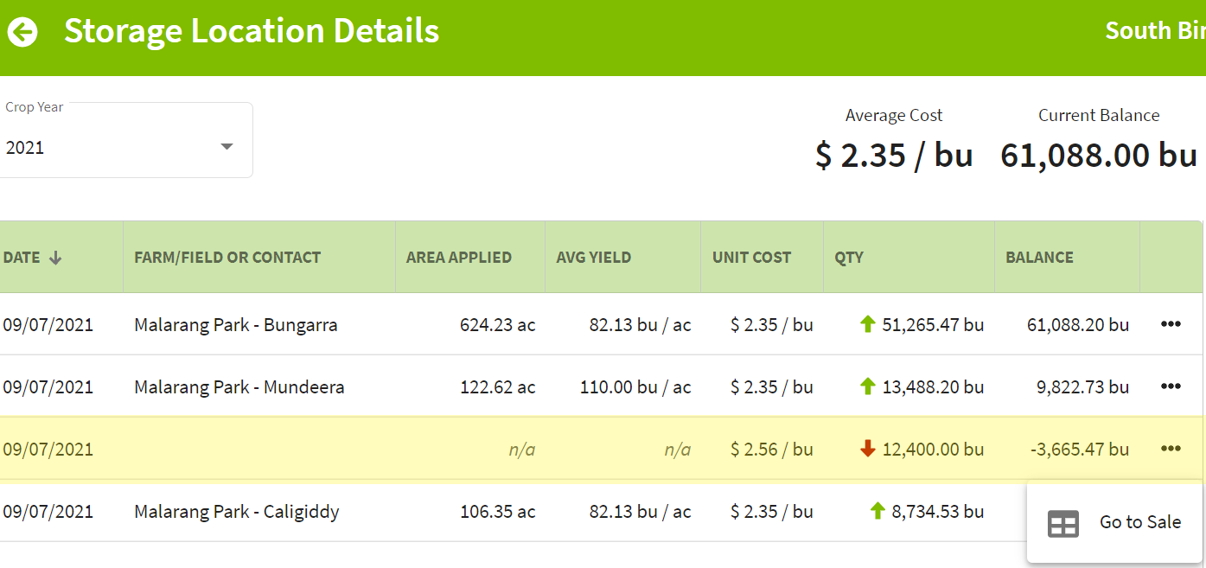Click the 9,822.73 bu balance cell
Screen dimensions: 1206x568
click(x=1083, y=387)
